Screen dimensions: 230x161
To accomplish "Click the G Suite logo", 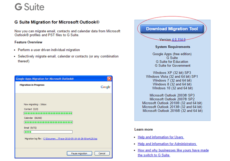I will coord(29,7).
